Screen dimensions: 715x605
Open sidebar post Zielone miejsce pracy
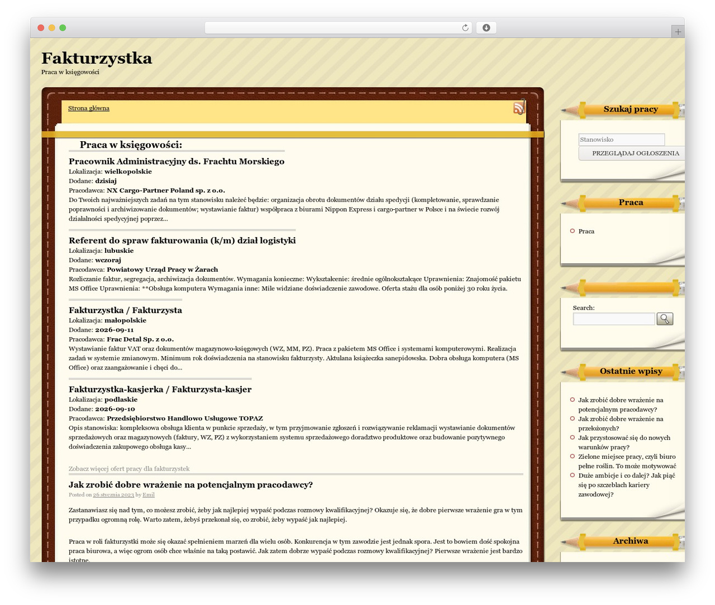tap(627, 461)
